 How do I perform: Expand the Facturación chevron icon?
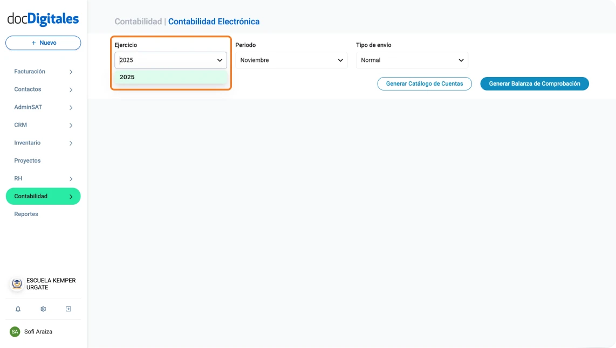71,71
